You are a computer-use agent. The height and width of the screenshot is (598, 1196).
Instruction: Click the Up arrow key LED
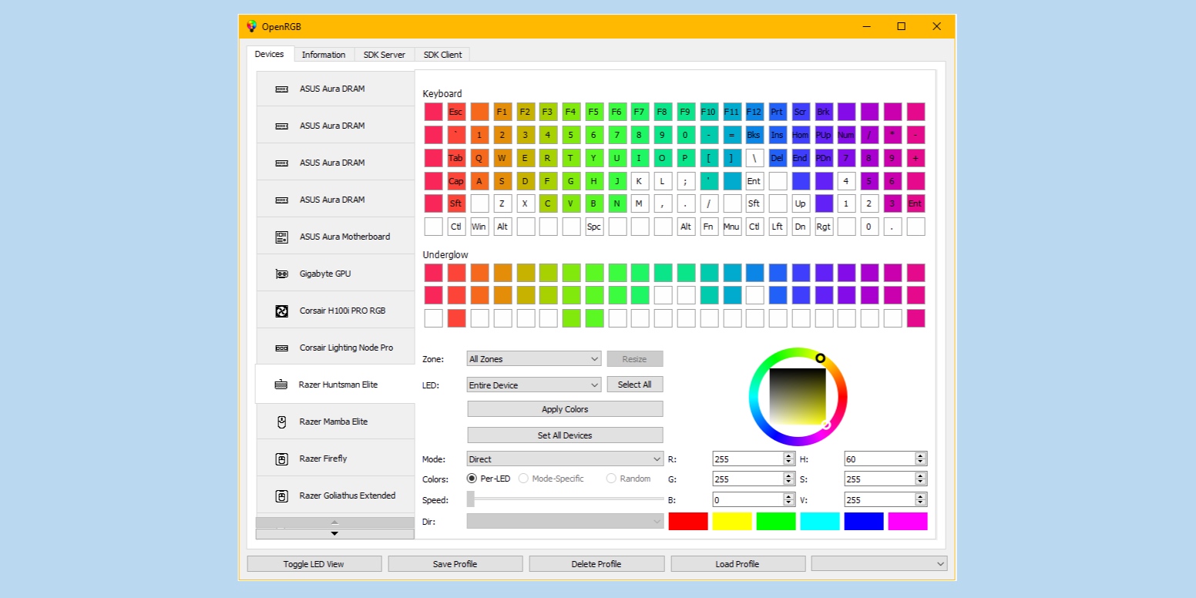(x=801, y=203)
